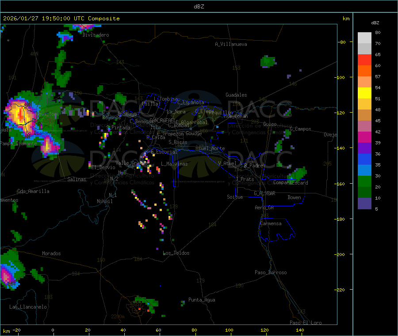Click the 2026/01/27 19:50:00 UTC Composite timestamp
This screenshot has height=336, width=398.
click(61, 19)
